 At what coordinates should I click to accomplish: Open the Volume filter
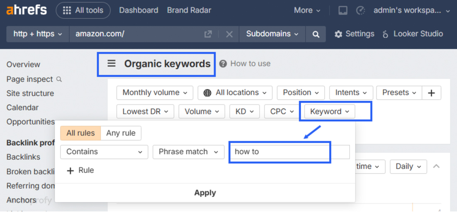pyautogui.click(x=202, y=112)
